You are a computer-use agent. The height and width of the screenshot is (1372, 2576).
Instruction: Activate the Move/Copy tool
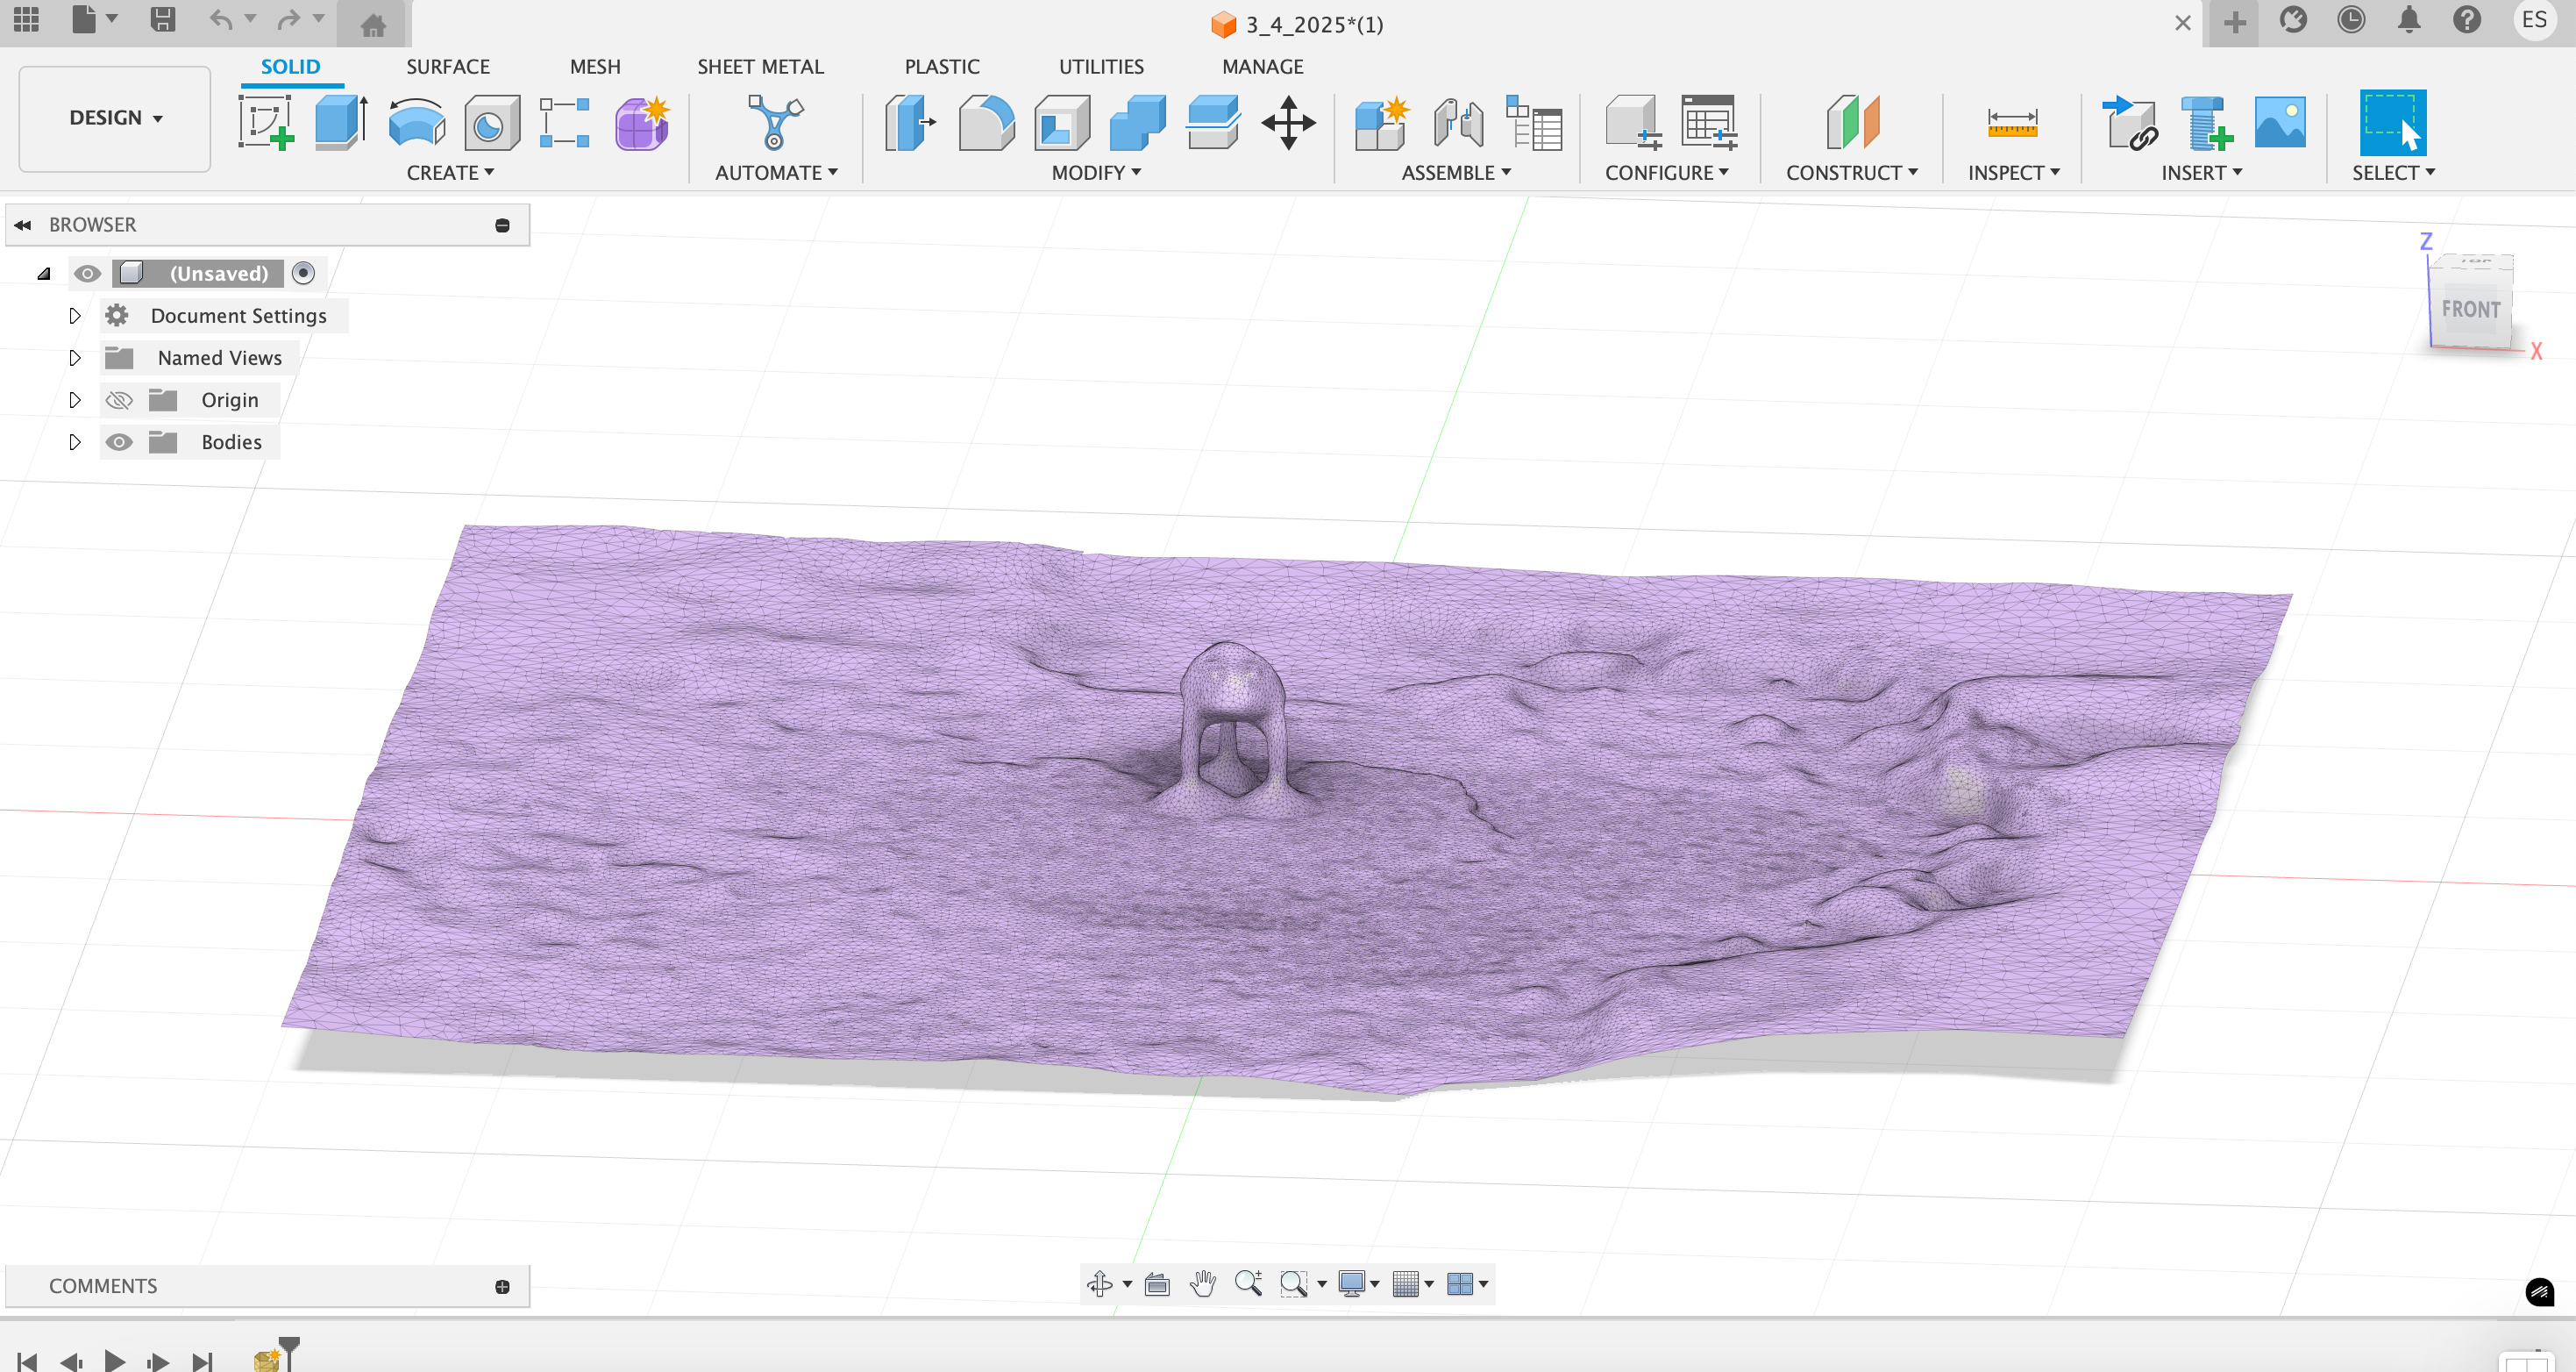pos(1288,123)
